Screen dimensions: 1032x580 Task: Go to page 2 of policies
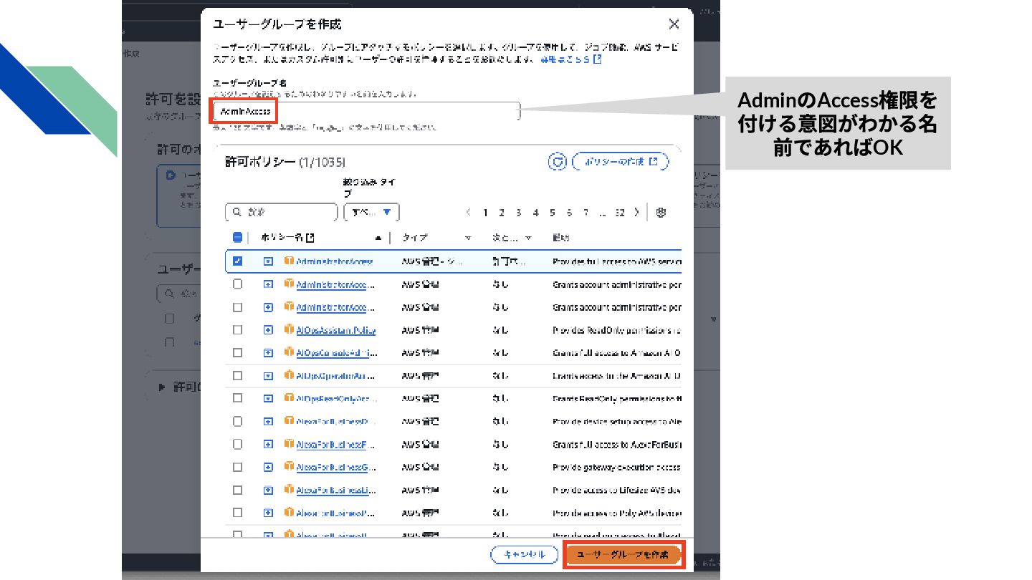point(502,213)
